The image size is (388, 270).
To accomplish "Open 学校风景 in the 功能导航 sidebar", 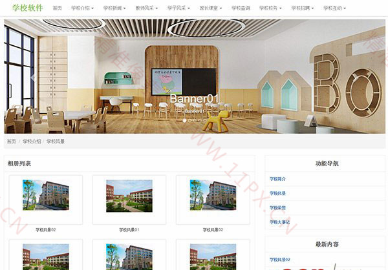I will click(x=277, y=193).
